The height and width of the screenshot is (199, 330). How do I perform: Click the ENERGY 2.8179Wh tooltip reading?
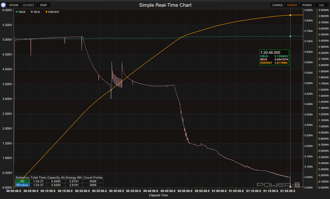[274, 63]
